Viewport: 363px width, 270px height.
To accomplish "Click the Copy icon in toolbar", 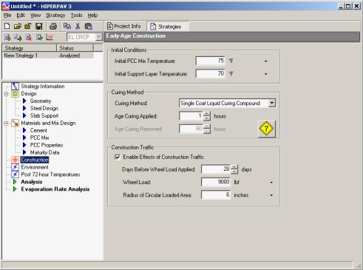I will point(67,26).
